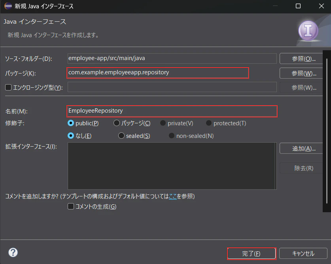Close the 新規 Java インターフェース dialog
The image size is (331, 264).
pos(321,6)
